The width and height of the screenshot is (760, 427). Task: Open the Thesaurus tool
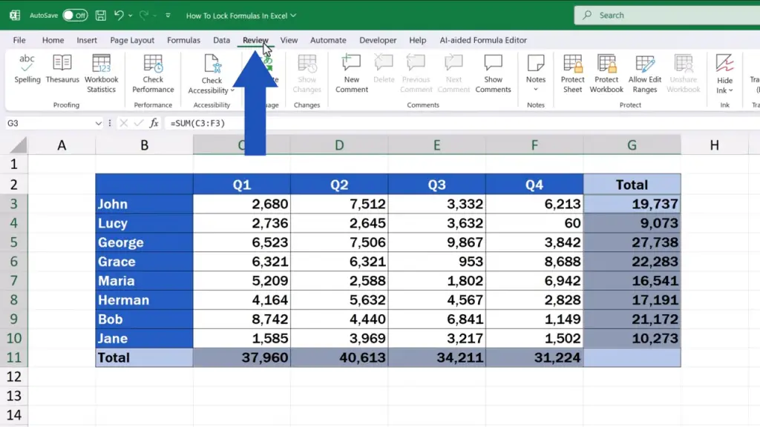click(62, 69)
